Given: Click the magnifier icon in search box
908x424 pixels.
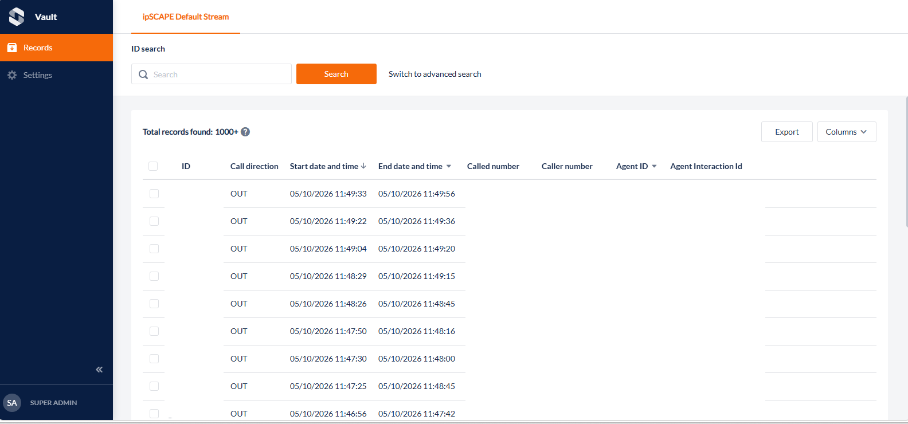Looking at the screenshot, I should coord(143,74).
